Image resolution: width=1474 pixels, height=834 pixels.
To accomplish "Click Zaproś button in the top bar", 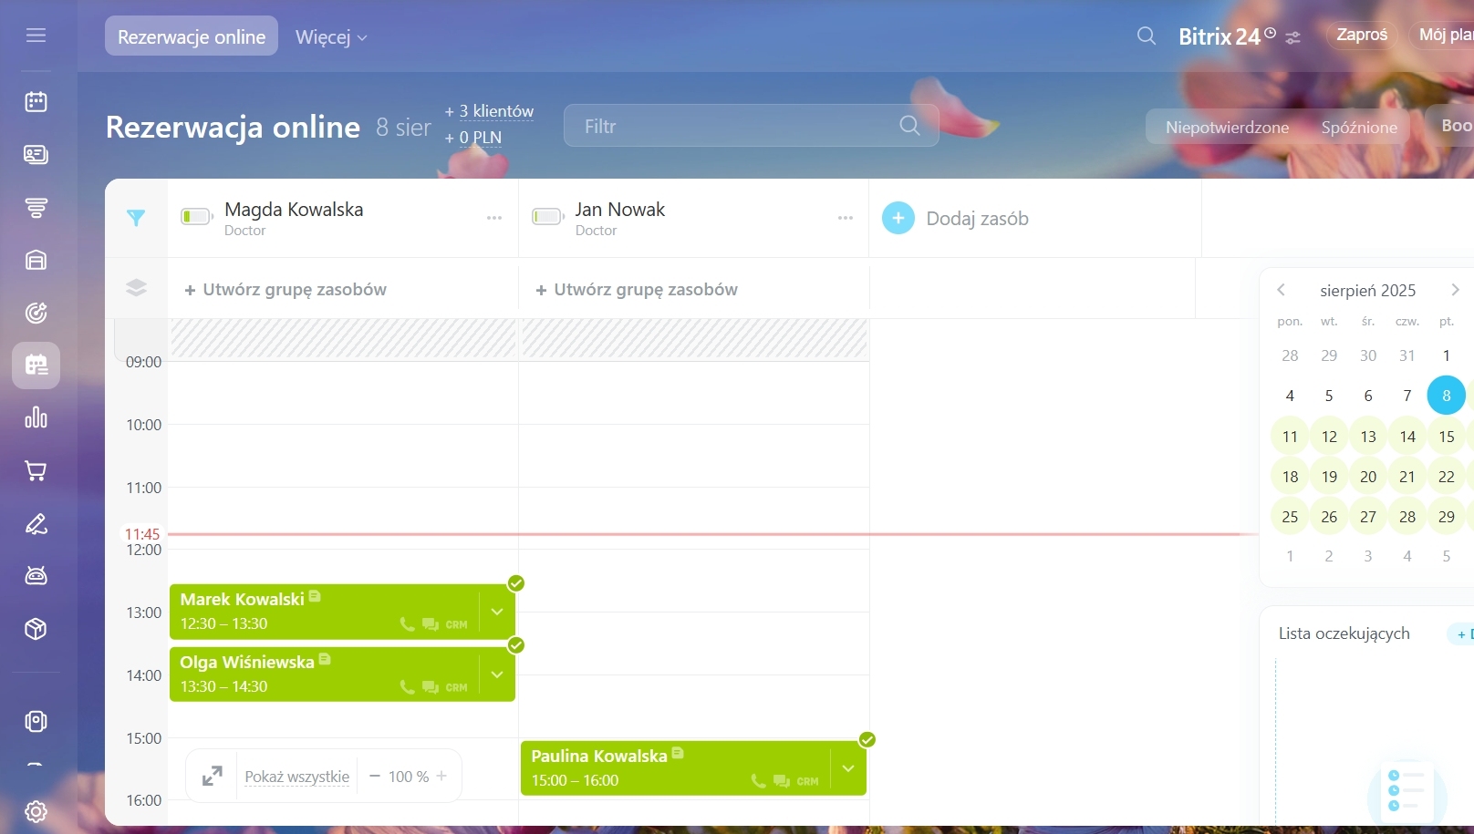I will 1361,36.
